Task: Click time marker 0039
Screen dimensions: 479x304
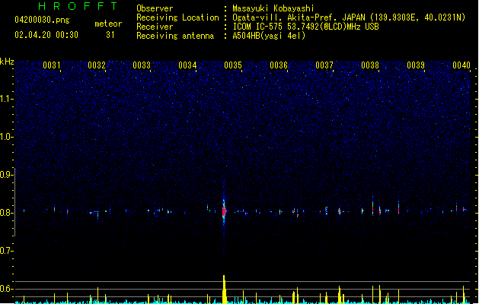Action: (x=416, y=65)
